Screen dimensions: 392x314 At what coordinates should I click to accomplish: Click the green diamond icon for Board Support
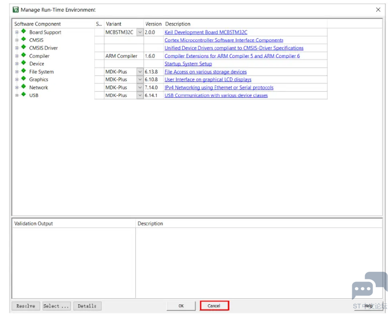coord(23,31)
